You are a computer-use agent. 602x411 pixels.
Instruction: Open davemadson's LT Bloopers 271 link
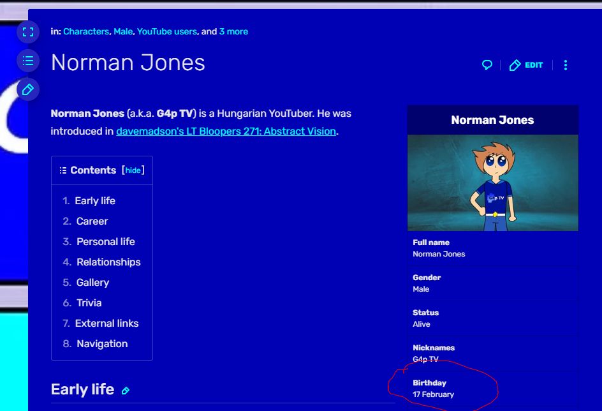pyautogui.click(x=226, y=131)
